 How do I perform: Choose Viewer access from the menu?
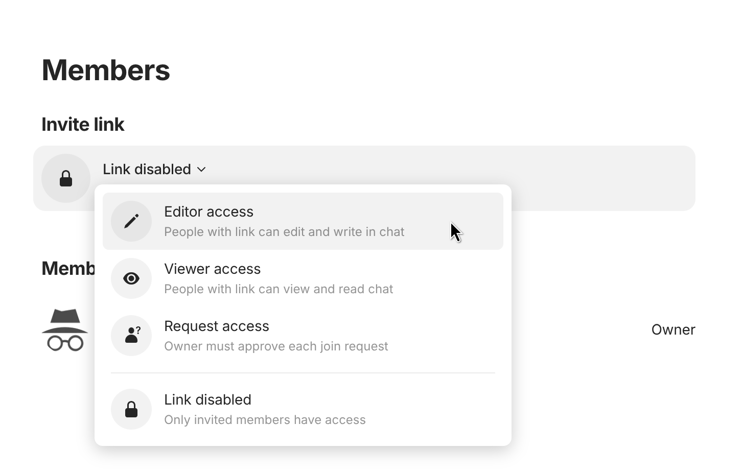pyautogui.click(x=212, y=269)
